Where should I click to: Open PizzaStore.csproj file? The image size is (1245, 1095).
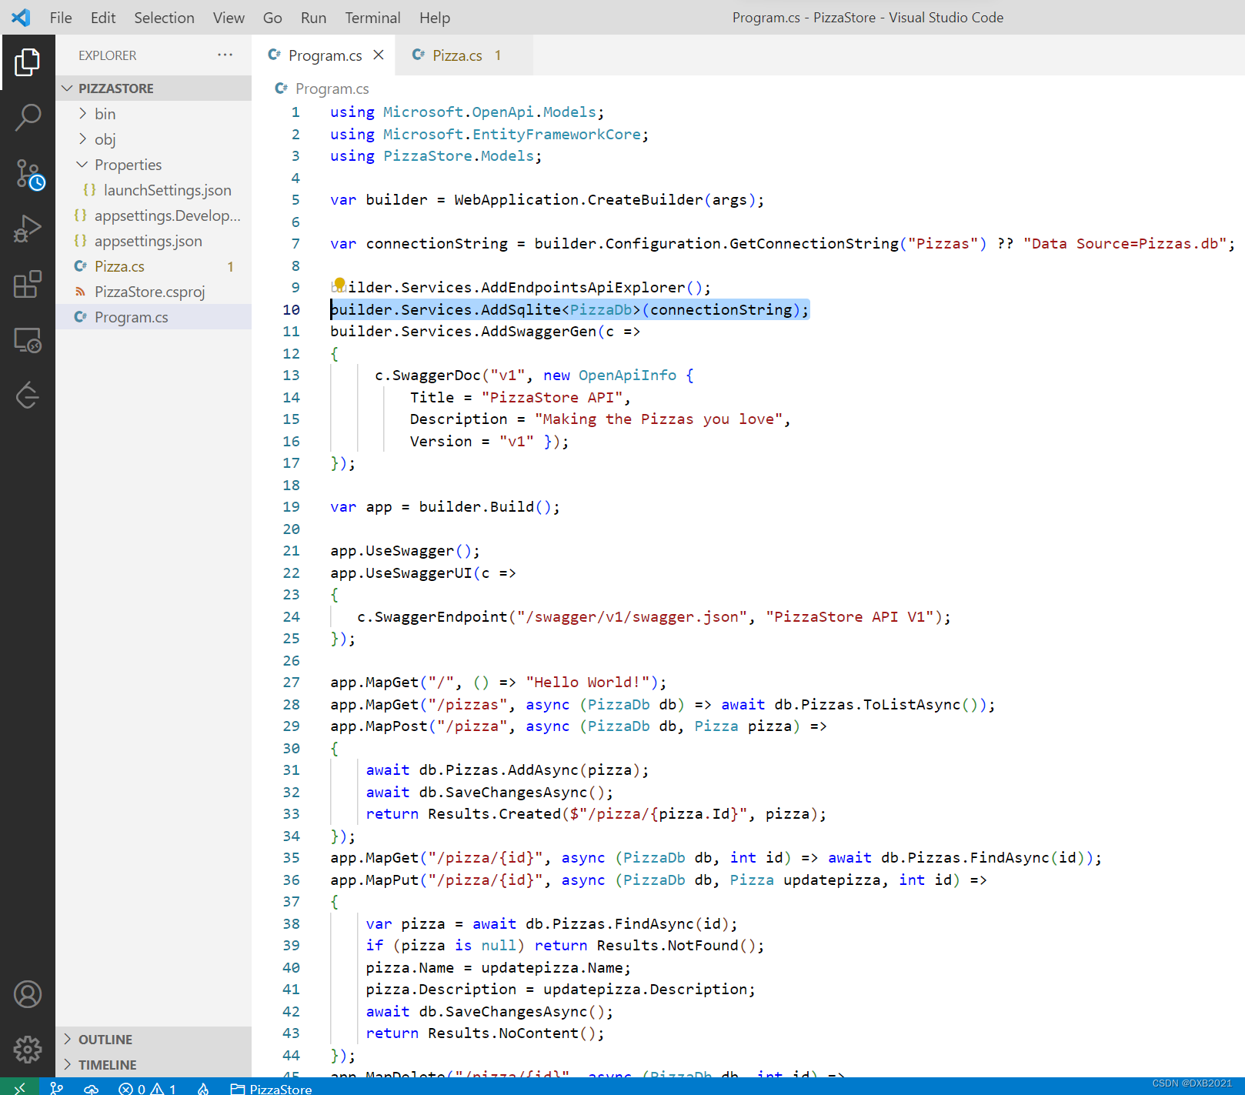(x=153, y=292)
